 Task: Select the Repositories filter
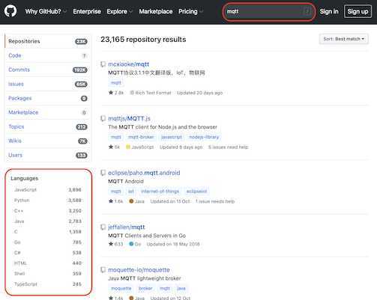(48, 41)
